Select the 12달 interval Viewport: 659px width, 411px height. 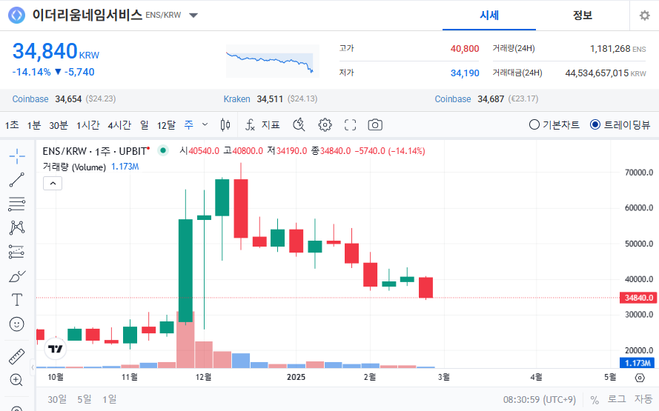pos(166,125)
